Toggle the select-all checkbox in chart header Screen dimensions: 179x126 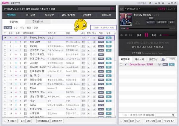(x=5, y=33)
